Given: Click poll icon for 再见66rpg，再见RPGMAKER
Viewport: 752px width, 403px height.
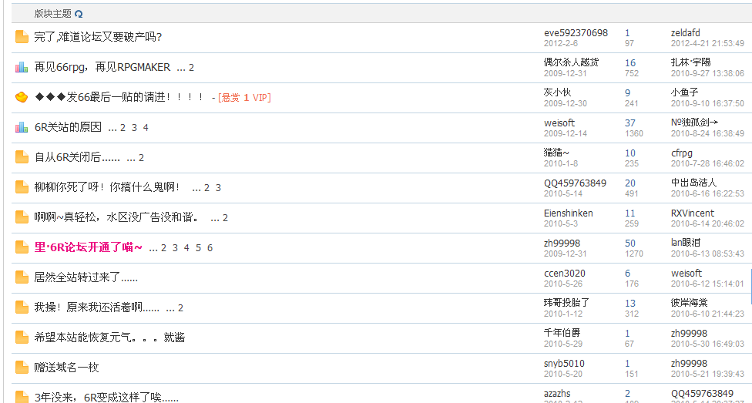Looking at the screenshot, I should click(x=22, y=67).
